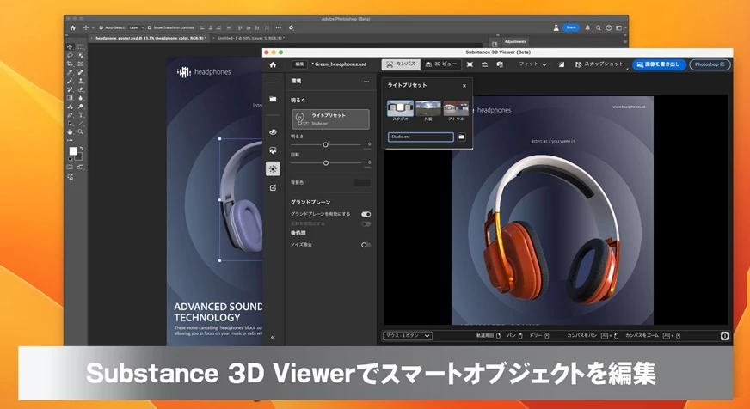
Task: Click the 画像を書き出し export button
Action: [x=659, y=64]
